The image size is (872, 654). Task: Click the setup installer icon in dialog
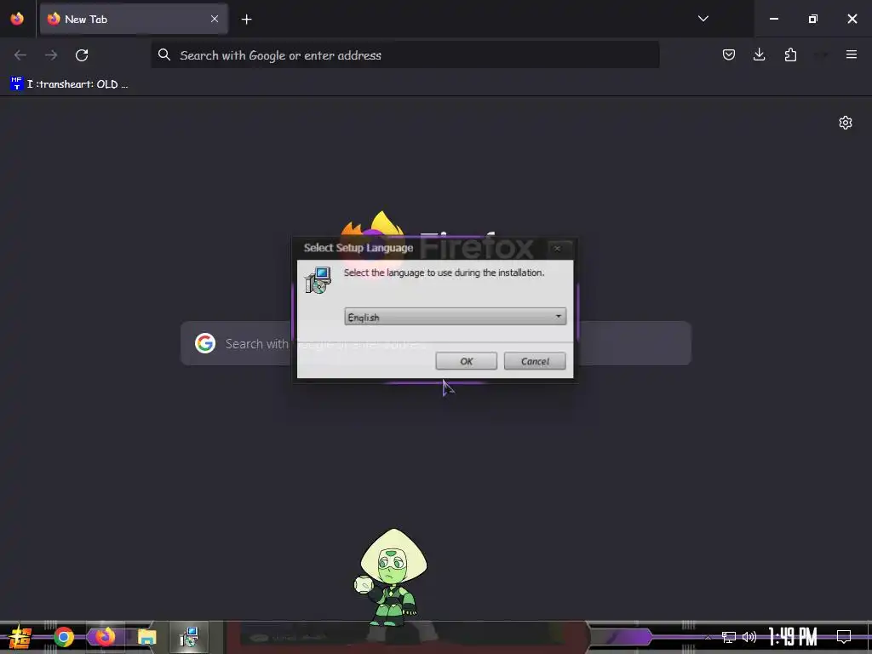pos(318,280)
